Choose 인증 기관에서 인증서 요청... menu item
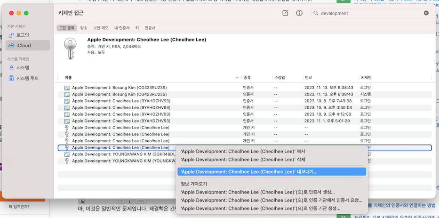 pyautogui.click(x=271, y=201)
